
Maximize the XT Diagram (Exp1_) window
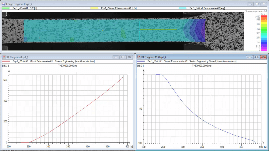pyautogui.click(x=123, y=57)
